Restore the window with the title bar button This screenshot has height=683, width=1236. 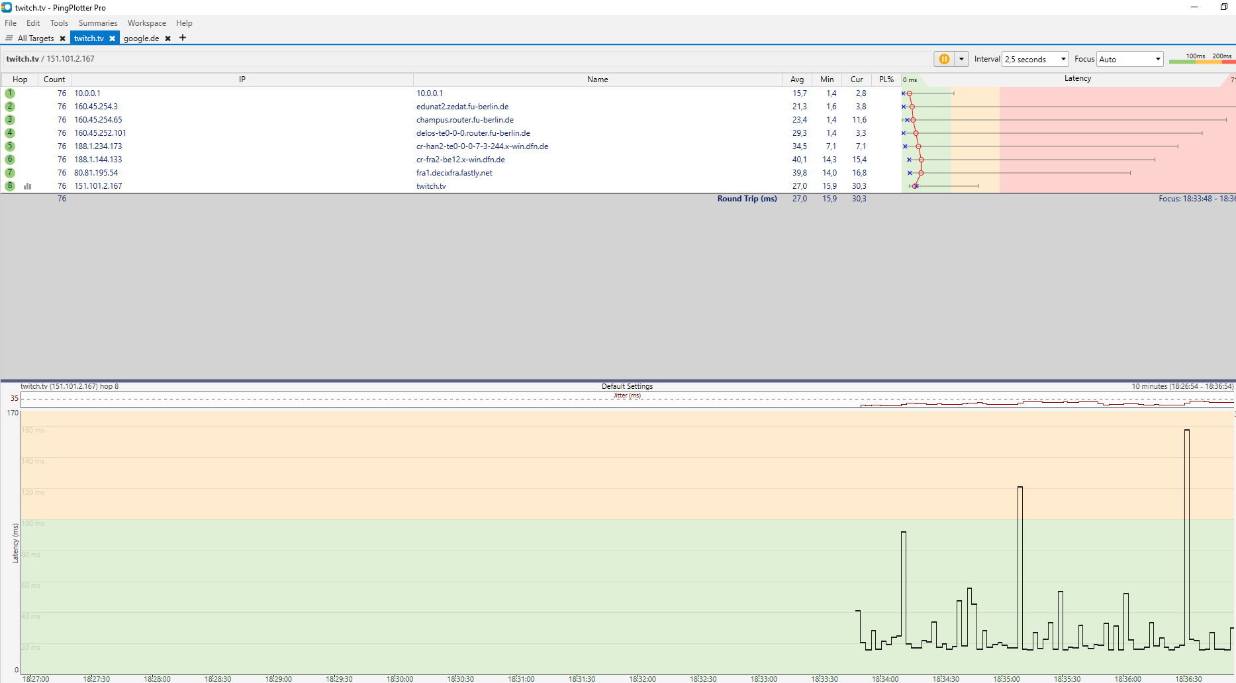(x=1223, y=7)
